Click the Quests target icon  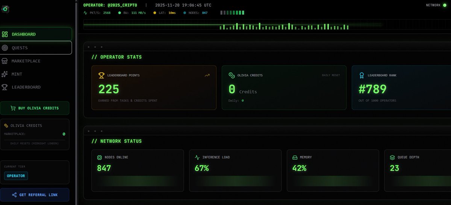tap(5, 48)
